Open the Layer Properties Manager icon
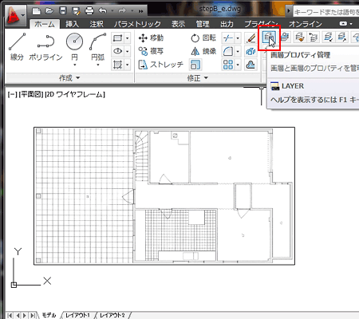 click(x=269, y=37)
